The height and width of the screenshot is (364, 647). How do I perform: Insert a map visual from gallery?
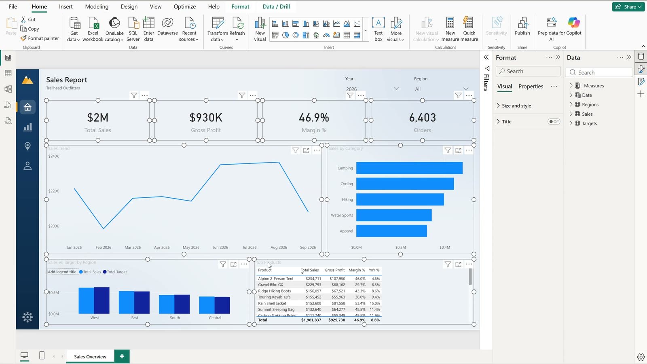point(316,35)
